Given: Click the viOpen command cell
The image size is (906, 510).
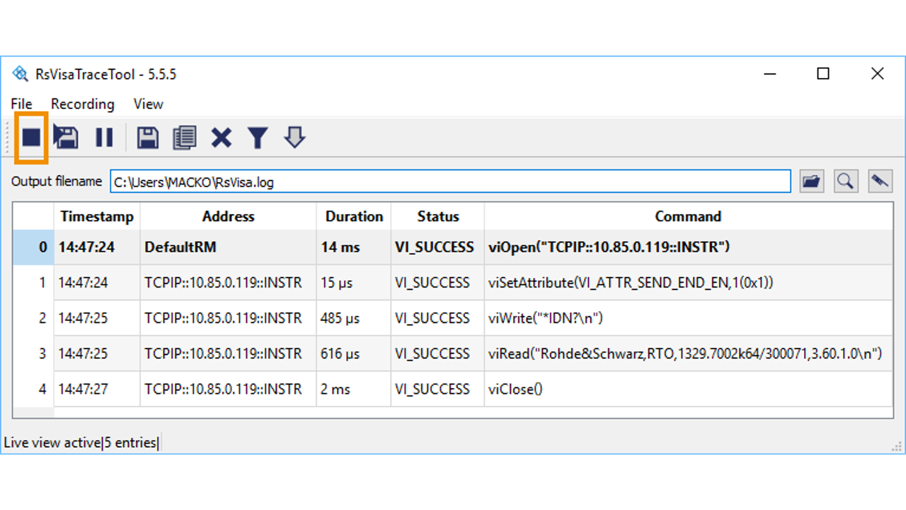Looking at the screenshot, I should [x=688, y=247].
